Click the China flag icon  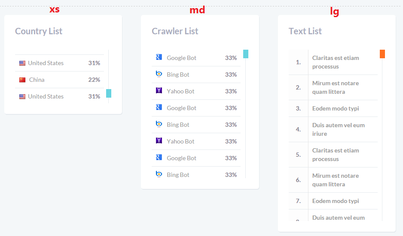pos(22,80)
